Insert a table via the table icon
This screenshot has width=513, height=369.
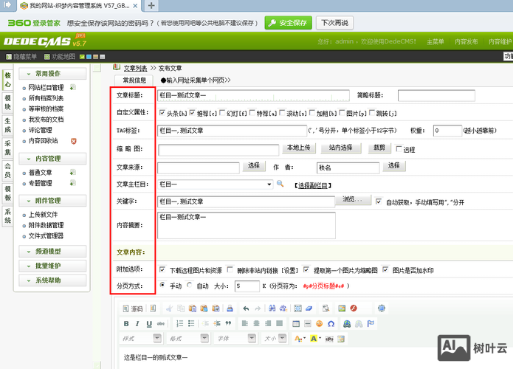point(296,323)
